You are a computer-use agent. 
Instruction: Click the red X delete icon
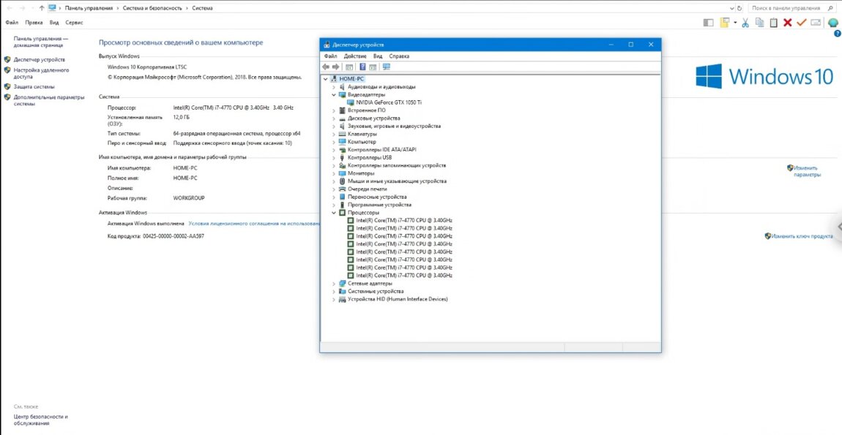[787, 23]
